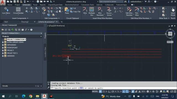Select the PROJET TEST 2 project
The width and height of the screenshot is (177, 99).
click(x=12, y=53)
